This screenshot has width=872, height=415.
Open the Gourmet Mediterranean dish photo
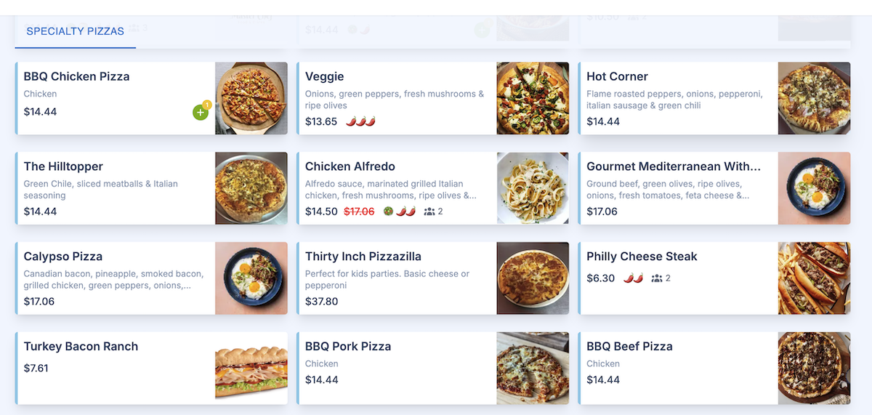814,188
